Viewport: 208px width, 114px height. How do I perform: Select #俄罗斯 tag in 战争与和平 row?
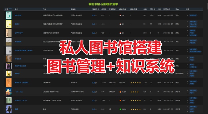(192, 30)
